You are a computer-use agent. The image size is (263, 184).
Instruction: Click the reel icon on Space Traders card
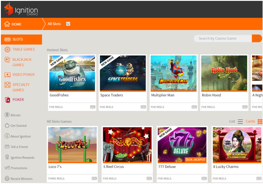coord(143,107)
